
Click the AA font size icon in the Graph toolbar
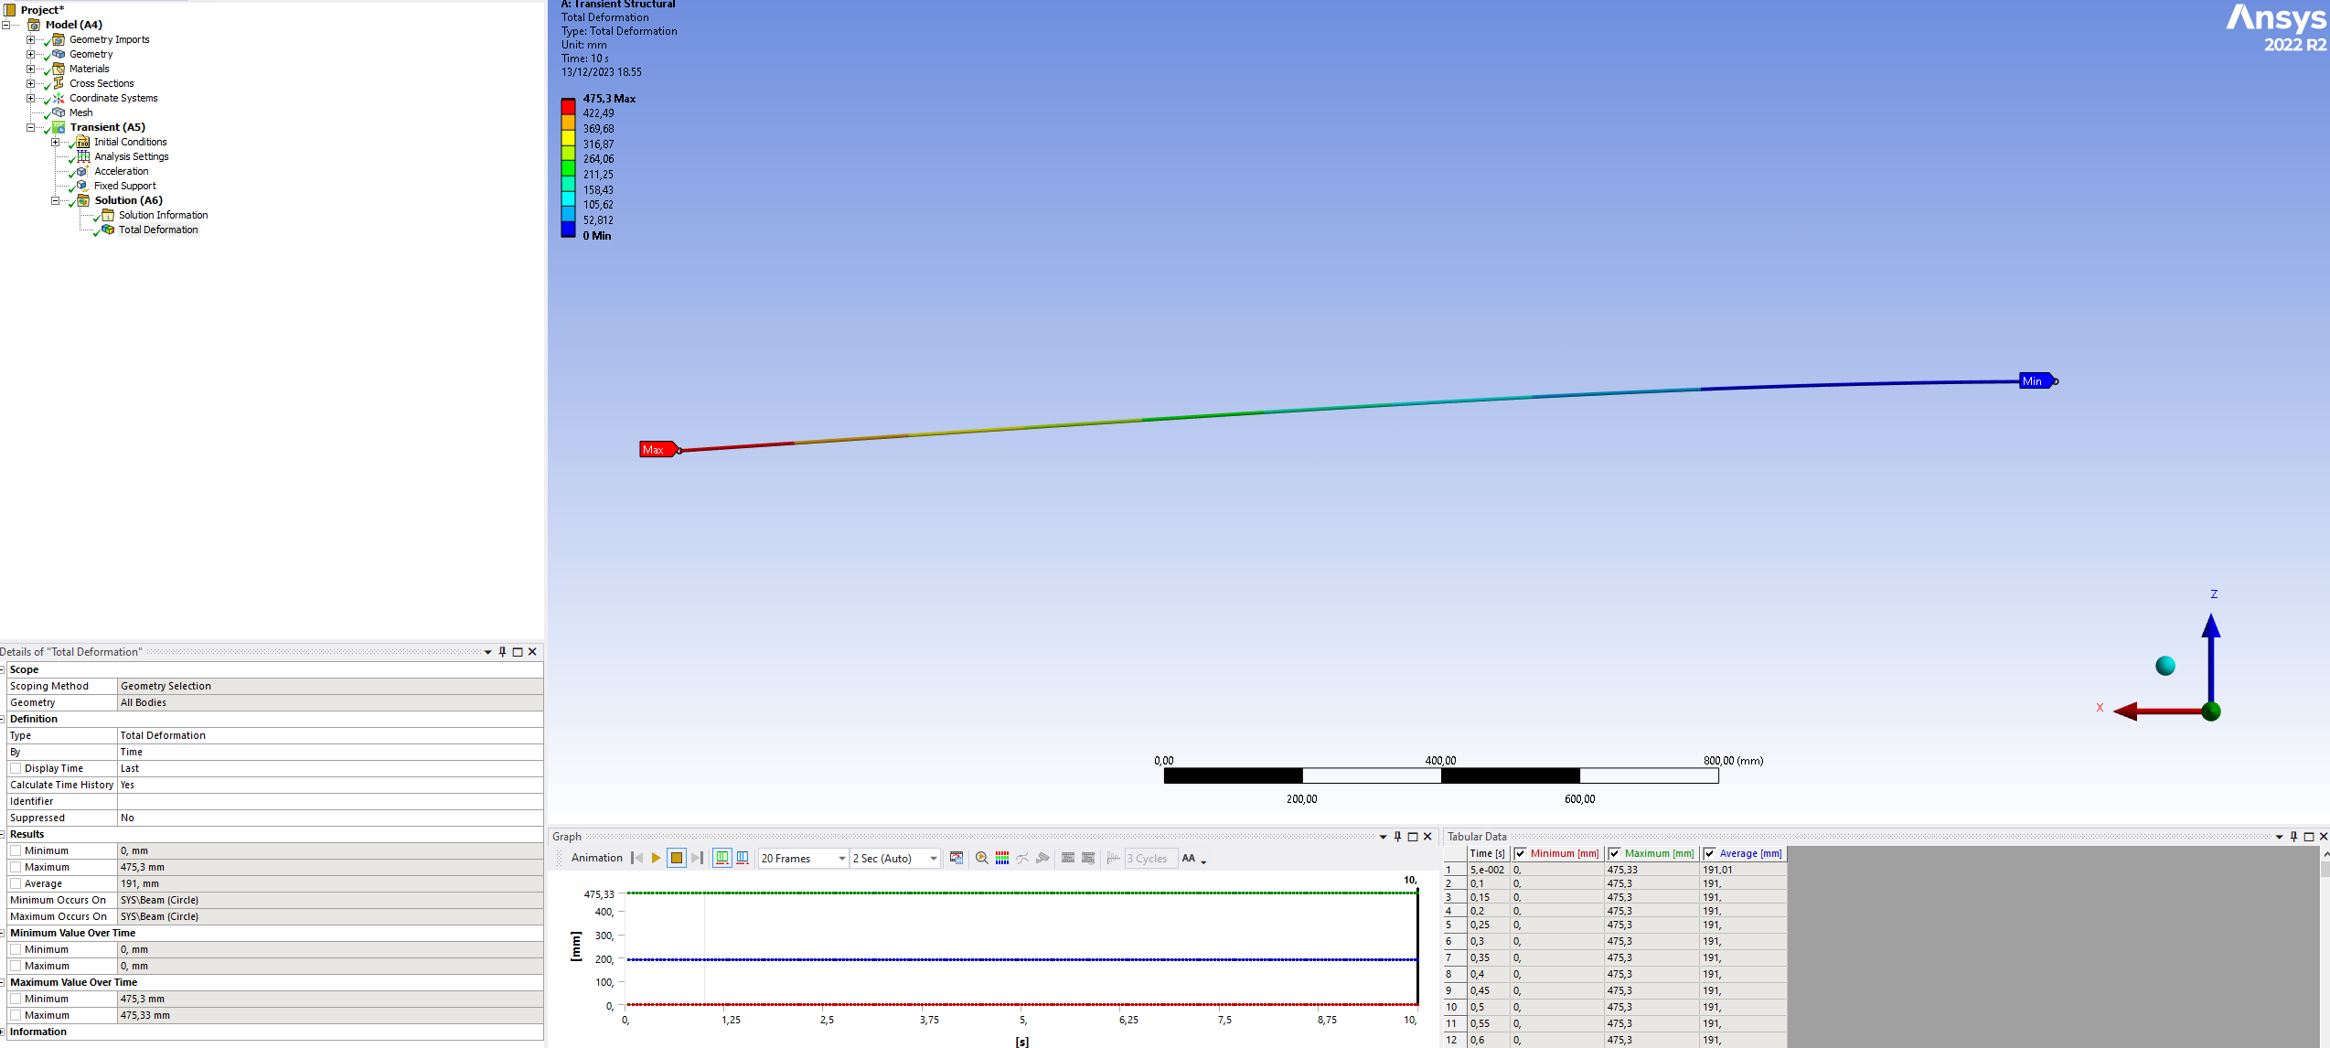pyautogui.click(x=1189, y=858)
